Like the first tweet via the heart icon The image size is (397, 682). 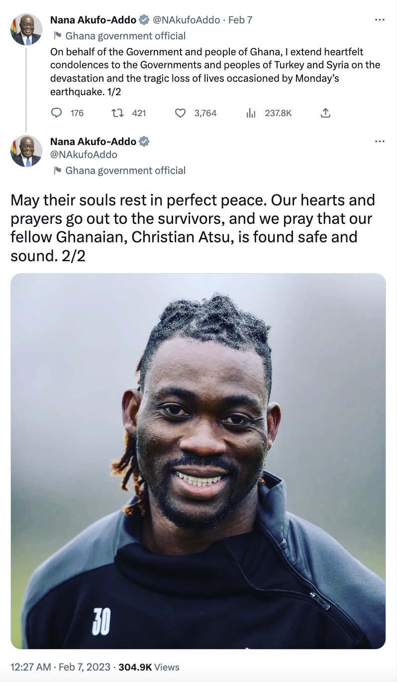pos(180,113)
